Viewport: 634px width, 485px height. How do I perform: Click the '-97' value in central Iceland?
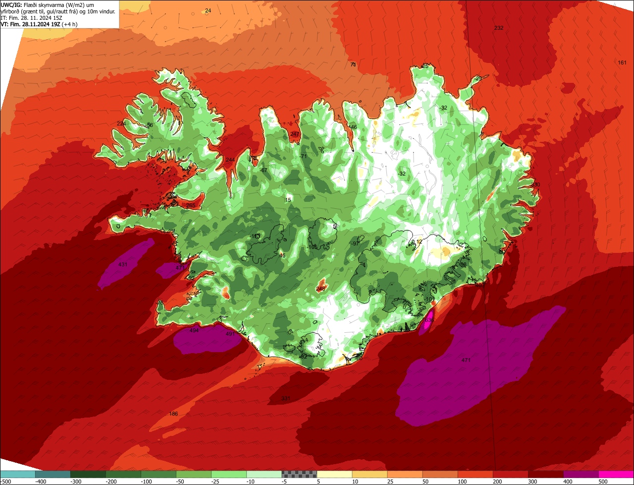tap(355, 243)
